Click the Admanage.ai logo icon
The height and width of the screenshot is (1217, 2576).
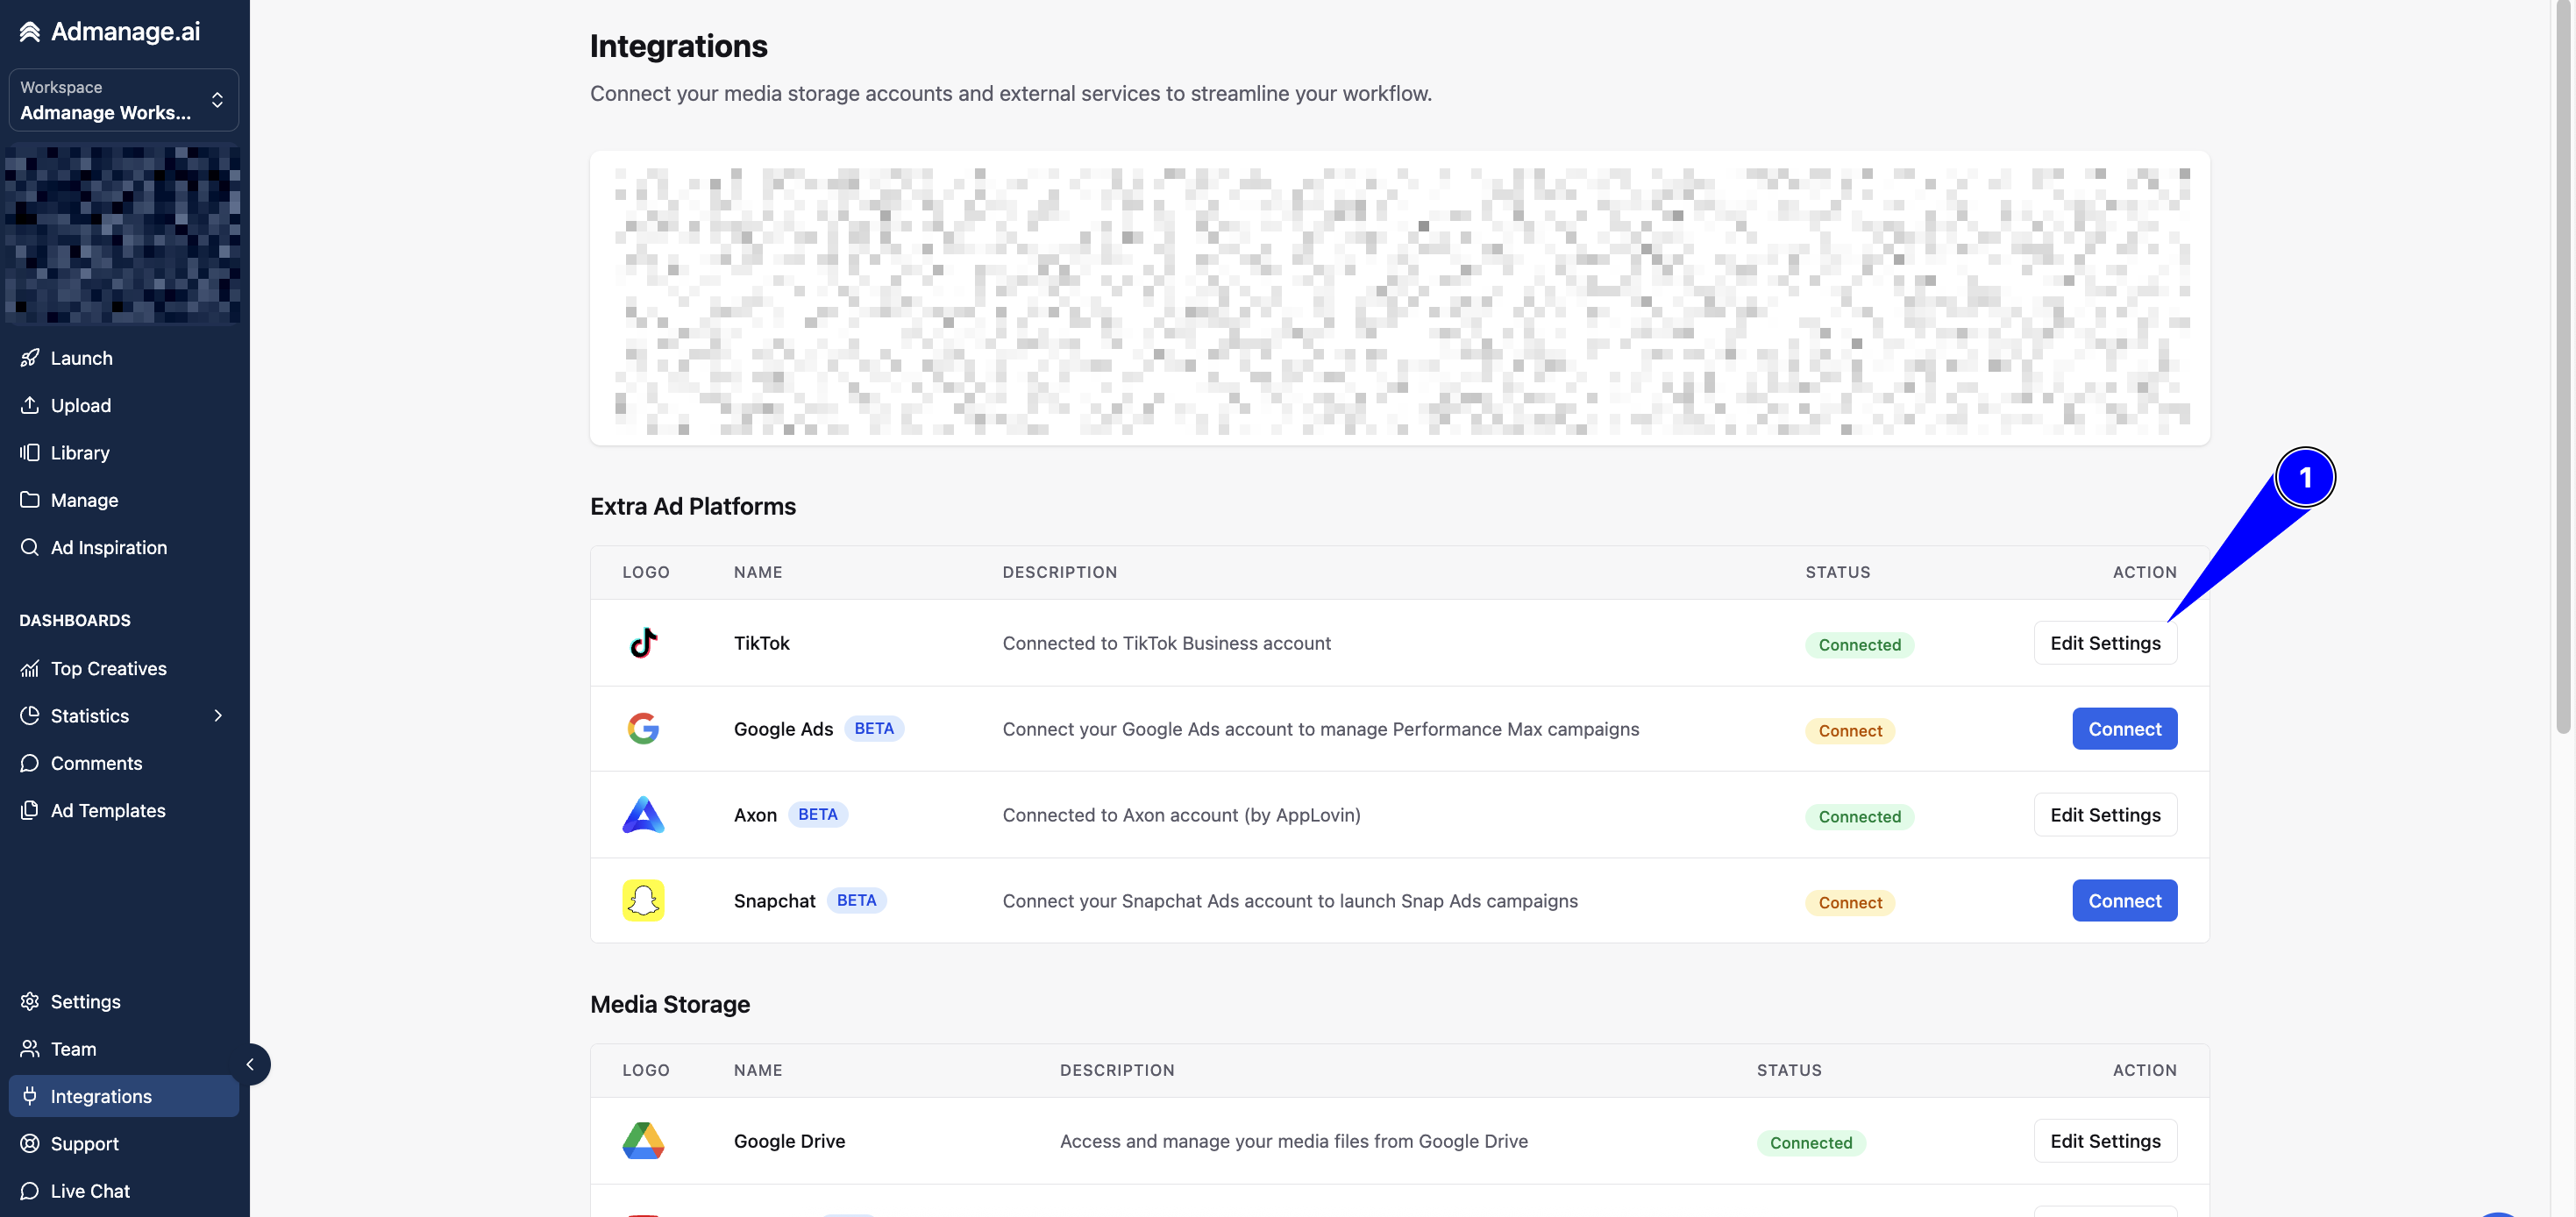(x=30, y=32)
